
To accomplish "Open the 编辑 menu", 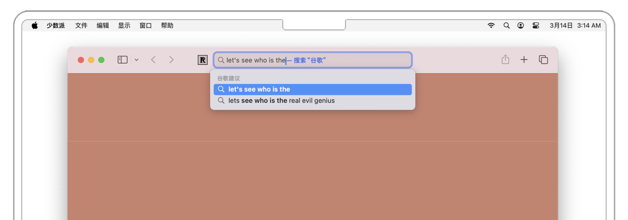I will 103,26.
